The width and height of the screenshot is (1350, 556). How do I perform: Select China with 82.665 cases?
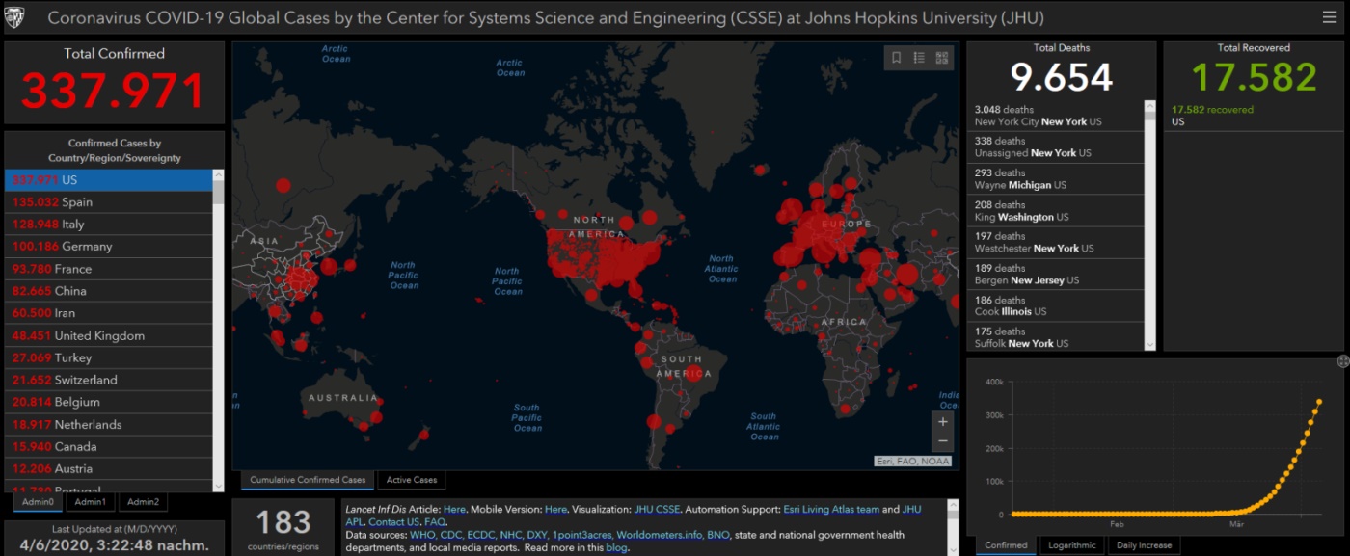[x=108, y=291]
